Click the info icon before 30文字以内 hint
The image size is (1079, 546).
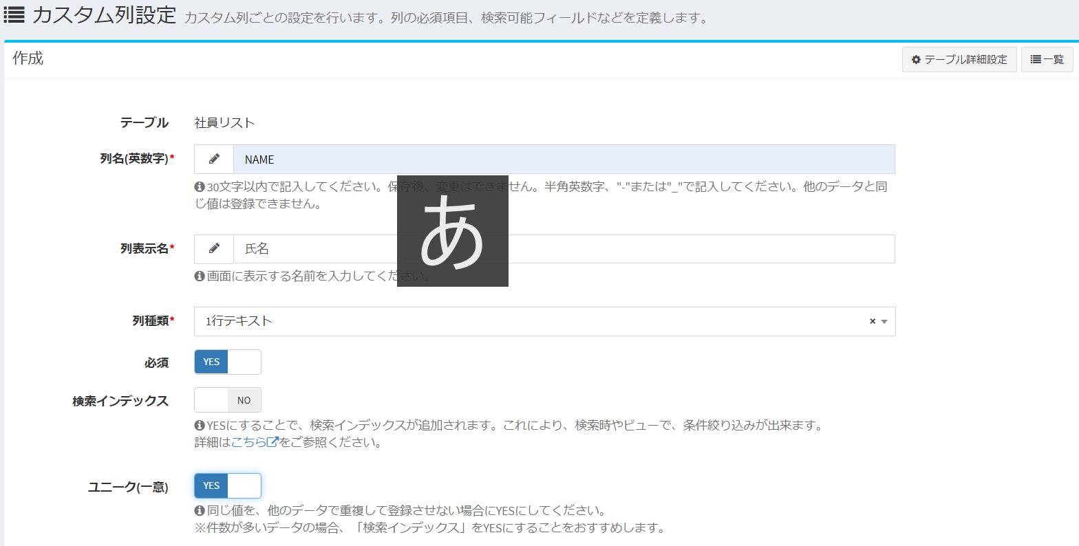point(200,186)
